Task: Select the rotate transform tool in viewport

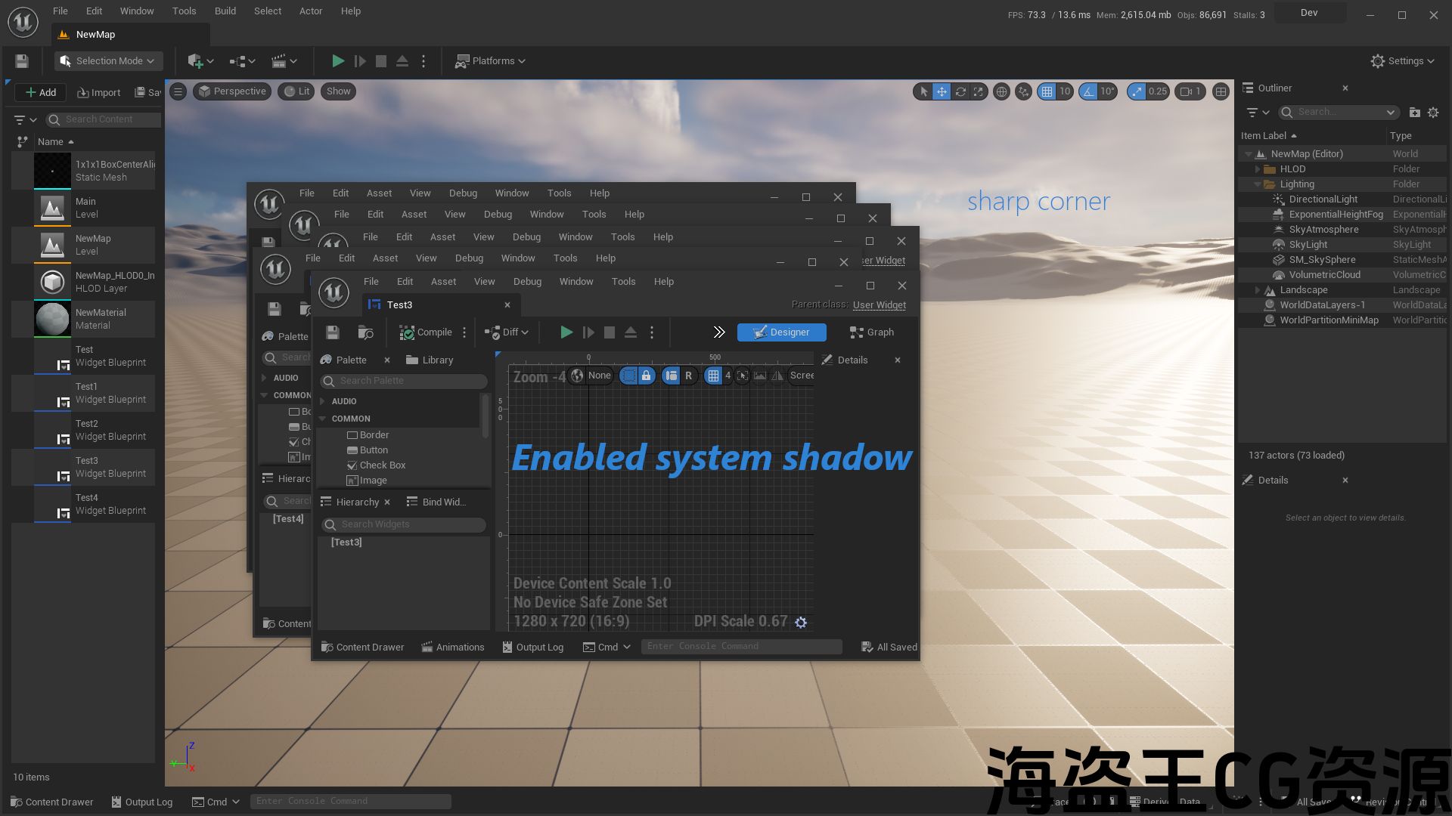Action: click(960, 91)
